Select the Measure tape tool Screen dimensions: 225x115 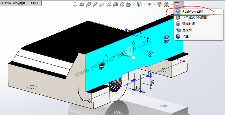(x=88, y=4)
